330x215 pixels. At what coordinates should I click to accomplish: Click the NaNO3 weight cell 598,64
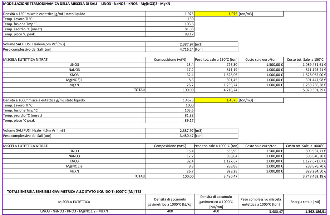(x=216, y=156)
